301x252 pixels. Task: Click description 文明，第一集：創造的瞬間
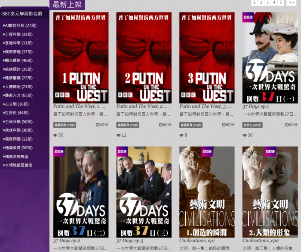[204, 249]
